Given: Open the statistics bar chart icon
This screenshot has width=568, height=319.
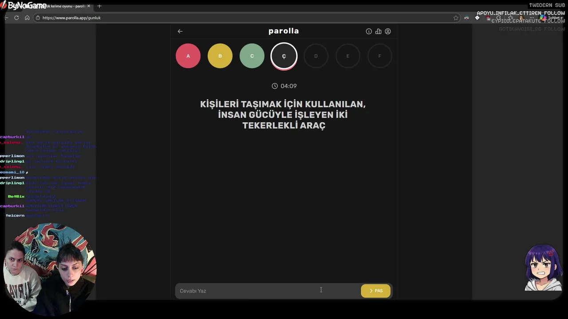Looking at the screenshot, I should (x=378, y=31).
